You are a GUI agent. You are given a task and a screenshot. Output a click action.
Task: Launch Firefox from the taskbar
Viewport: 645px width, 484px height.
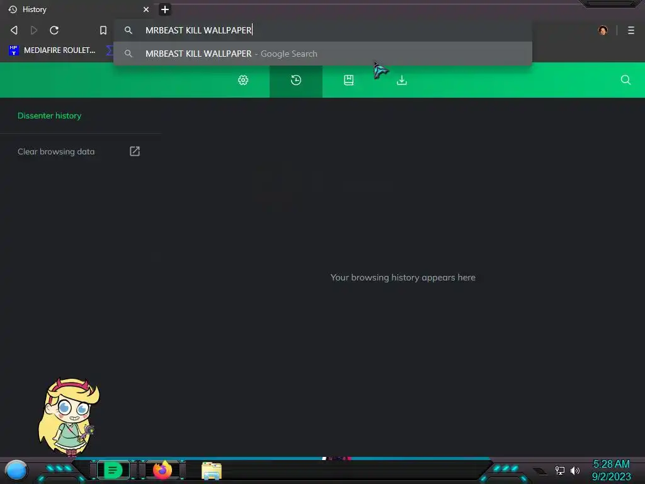[163, 470]
